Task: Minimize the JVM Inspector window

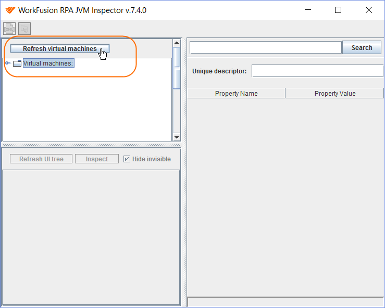Action: [308, 10]
